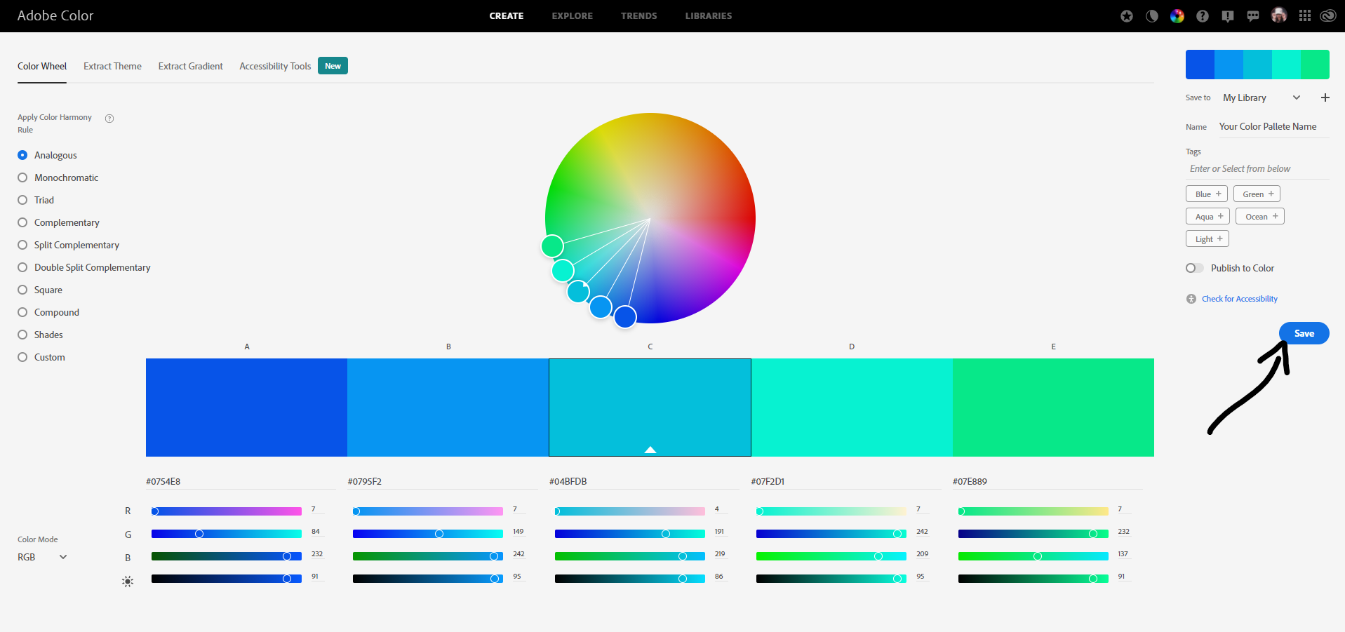Open the help question mark icon
The height and width of the screenshot is (632, 1345).
[1203, 15]
